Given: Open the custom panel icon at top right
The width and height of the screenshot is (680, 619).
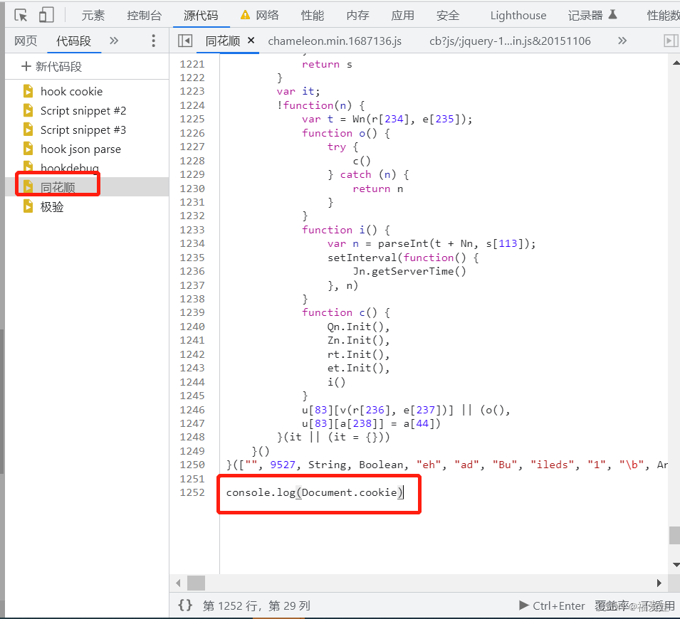Looking at the screenshot, I should pyautogui.click(x=670, y=41).
